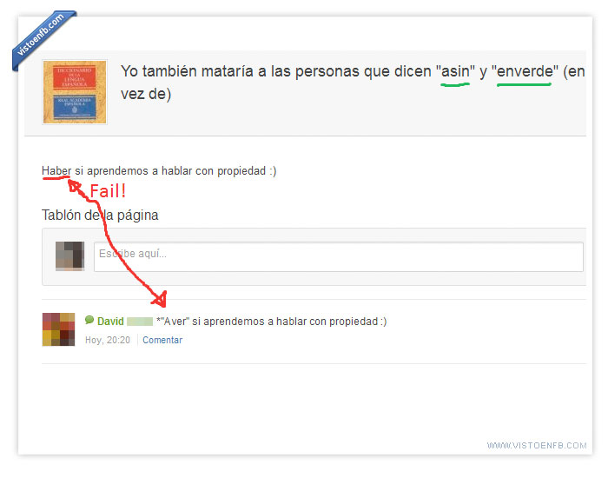The width and height of the screenshot is (608, 478).
Task: Open the dictionary book page thumbnail
Action: [x=75, y=92]
